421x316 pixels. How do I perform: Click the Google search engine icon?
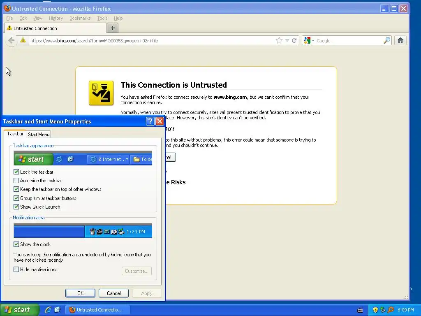pyautogui.click(x=307, y=41)
